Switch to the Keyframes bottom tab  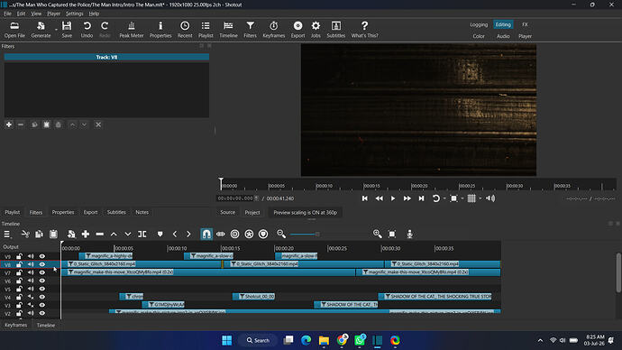pyautogui.click(x=16, y=325)
